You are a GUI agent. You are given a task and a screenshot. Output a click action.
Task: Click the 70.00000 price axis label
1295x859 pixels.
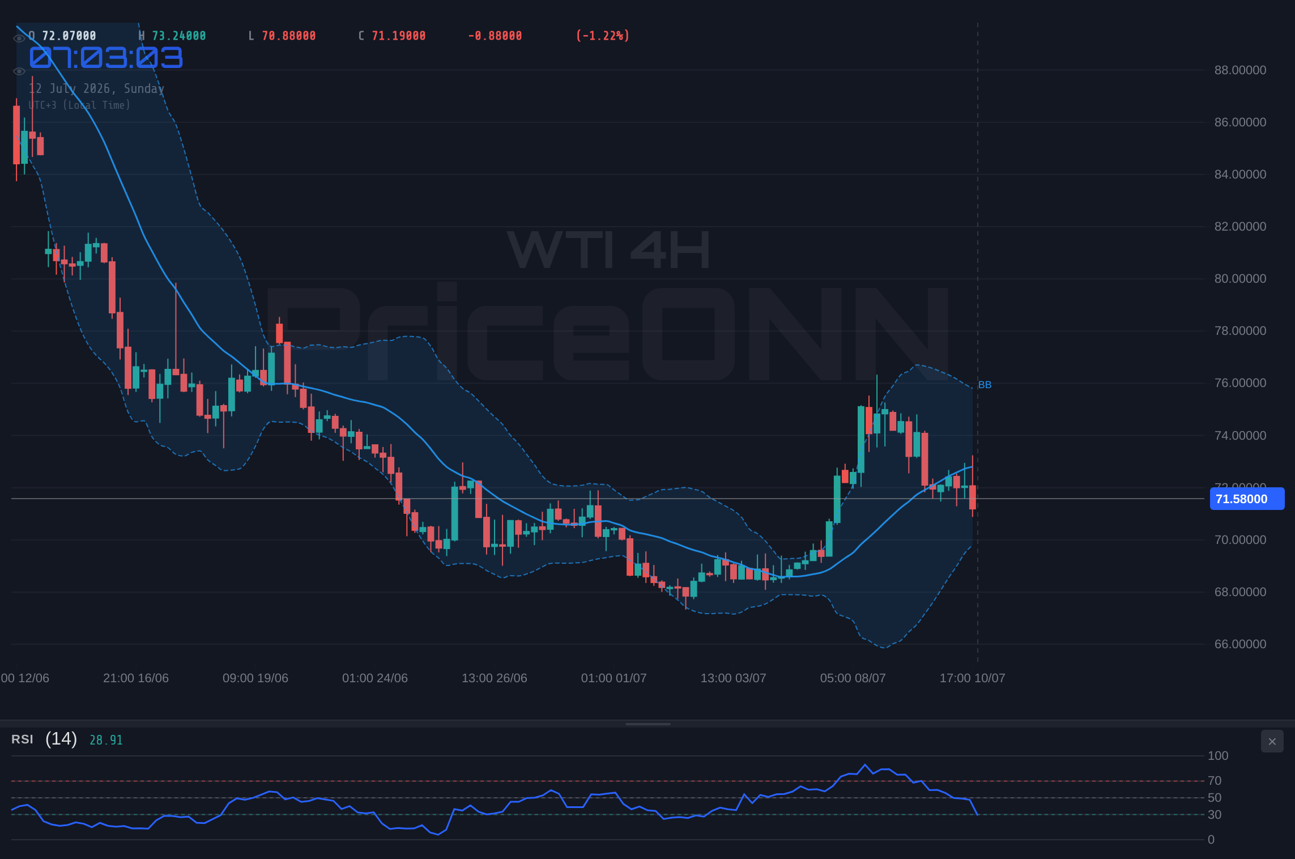pos(1240,540)
